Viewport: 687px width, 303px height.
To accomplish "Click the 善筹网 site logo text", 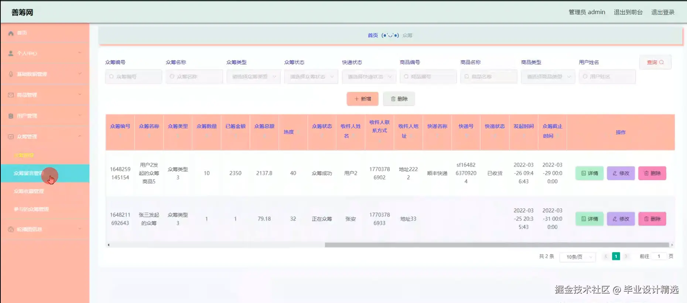I will click(x=22, y=13).
